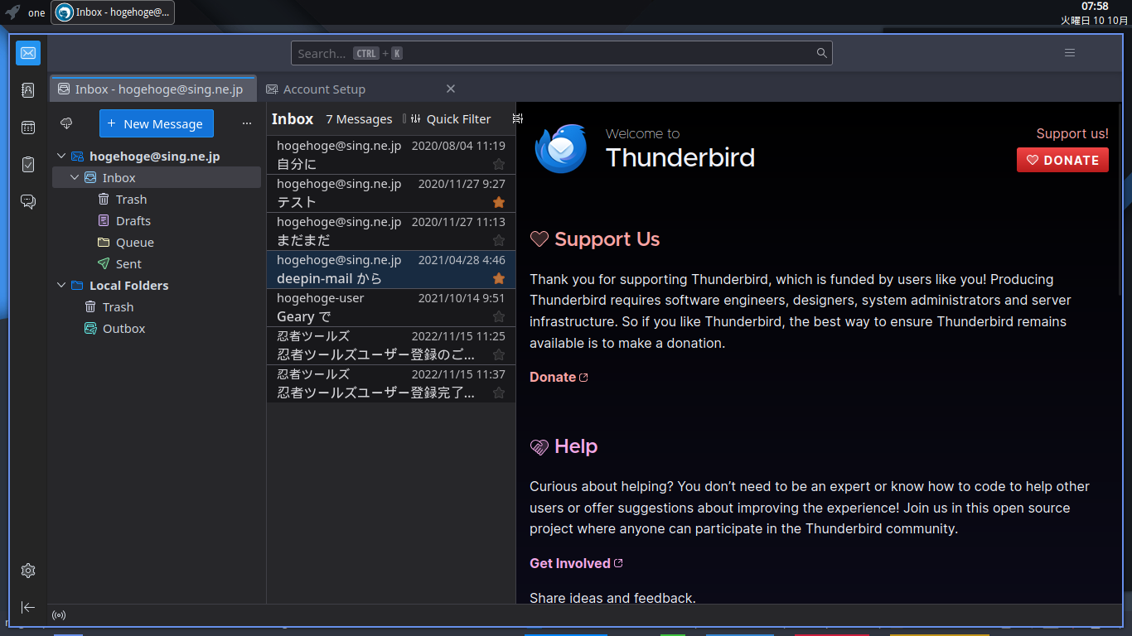
Task: Select Trash under Local Folders
Action: [x=157, y=306]
